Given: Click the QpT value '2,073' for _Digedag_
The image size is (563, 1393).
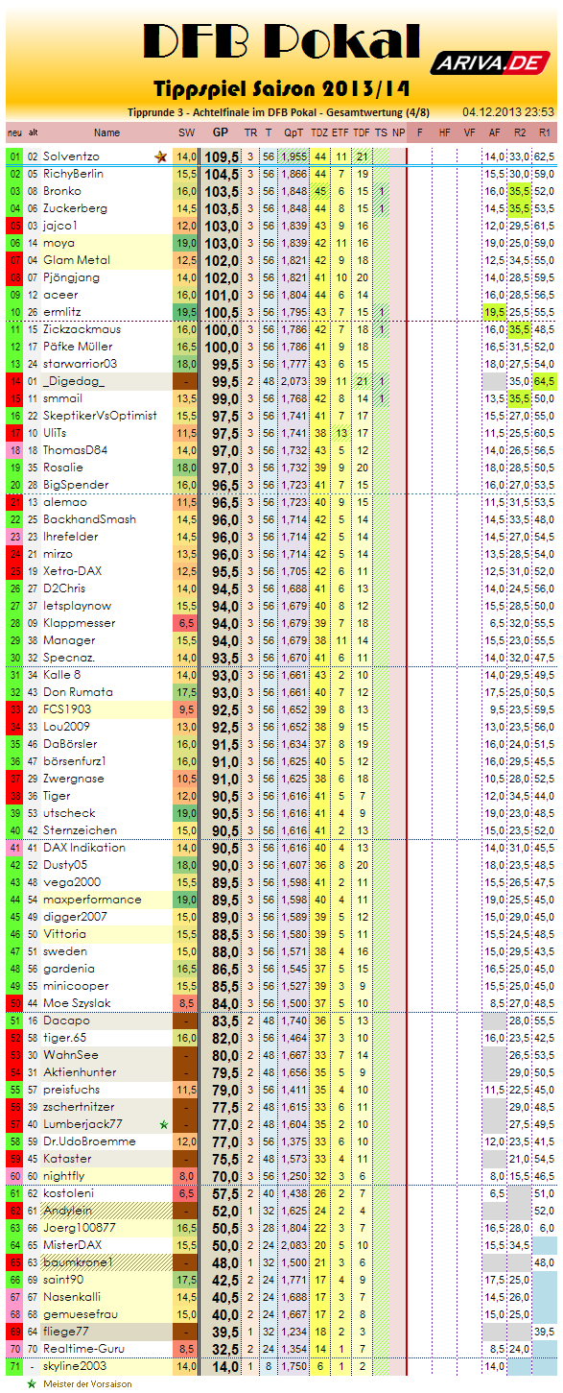Looking at the screenshot, I should (x=294, y=381).
